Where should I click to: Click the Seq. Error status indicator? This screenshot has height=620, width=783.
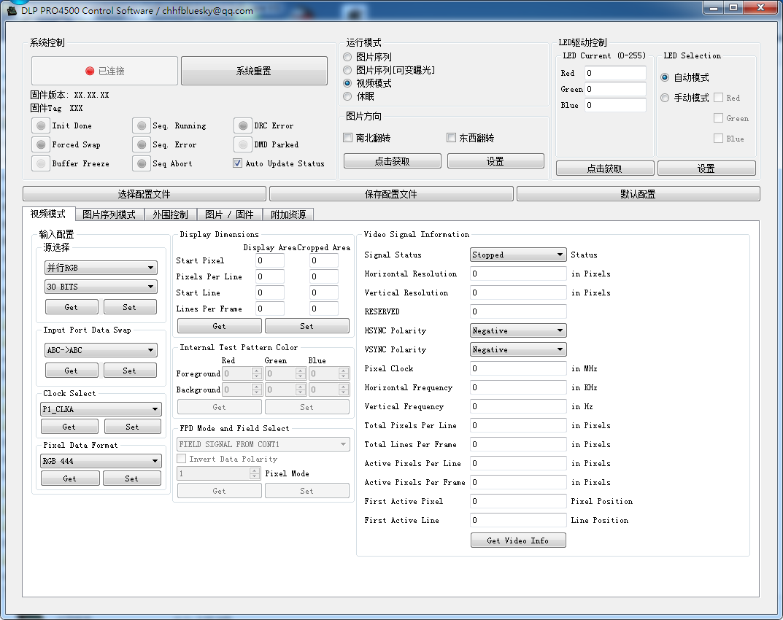click(x=142, y=144)
